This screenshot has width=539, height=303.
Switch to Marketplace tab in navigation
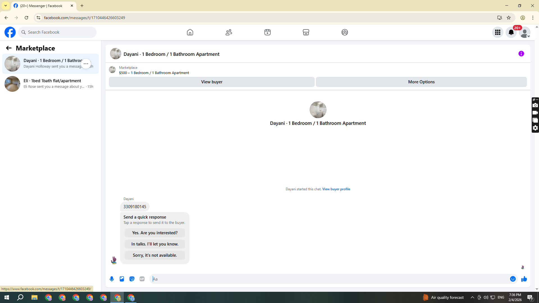click(306, 32)
